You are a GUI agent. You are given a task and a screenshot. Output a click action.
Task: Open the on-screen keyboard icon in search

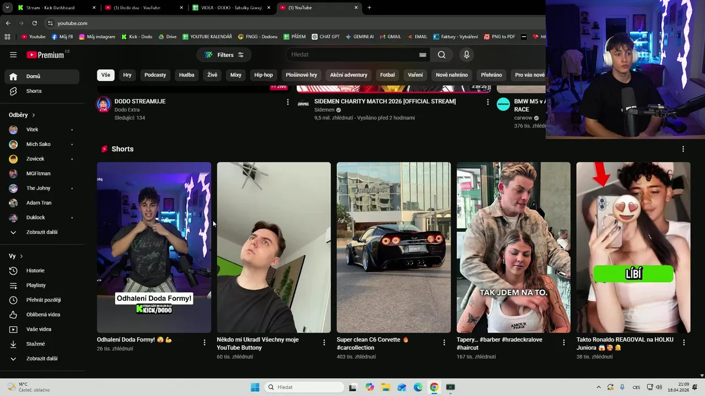[422, 54]
